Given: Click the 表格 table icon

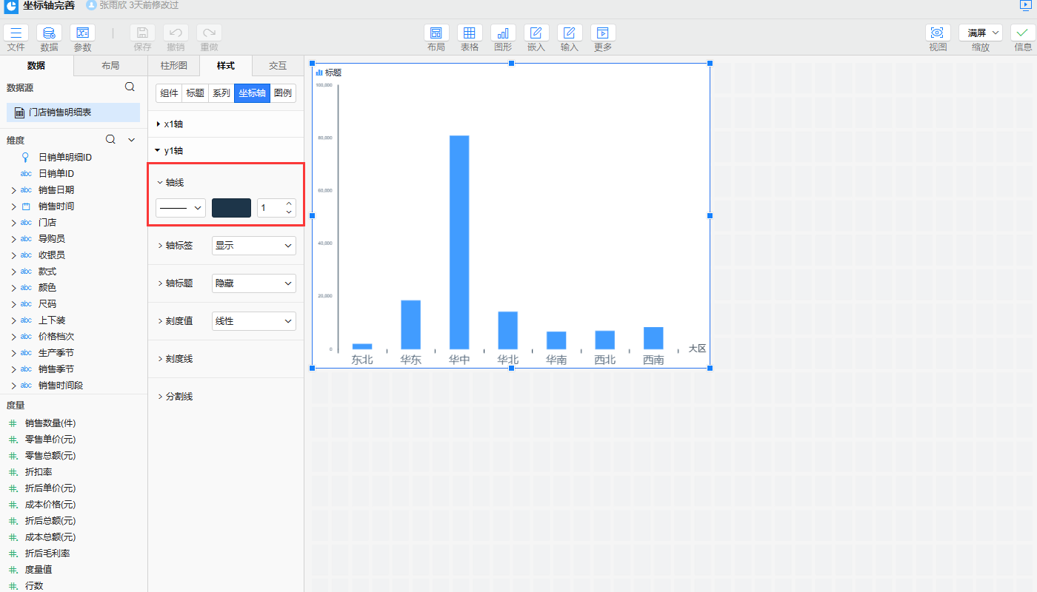Looking at the screenshot, I should [x=470, y=33].
